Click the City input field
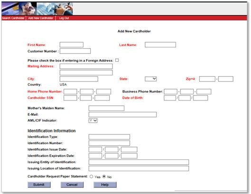 point(79,79)
